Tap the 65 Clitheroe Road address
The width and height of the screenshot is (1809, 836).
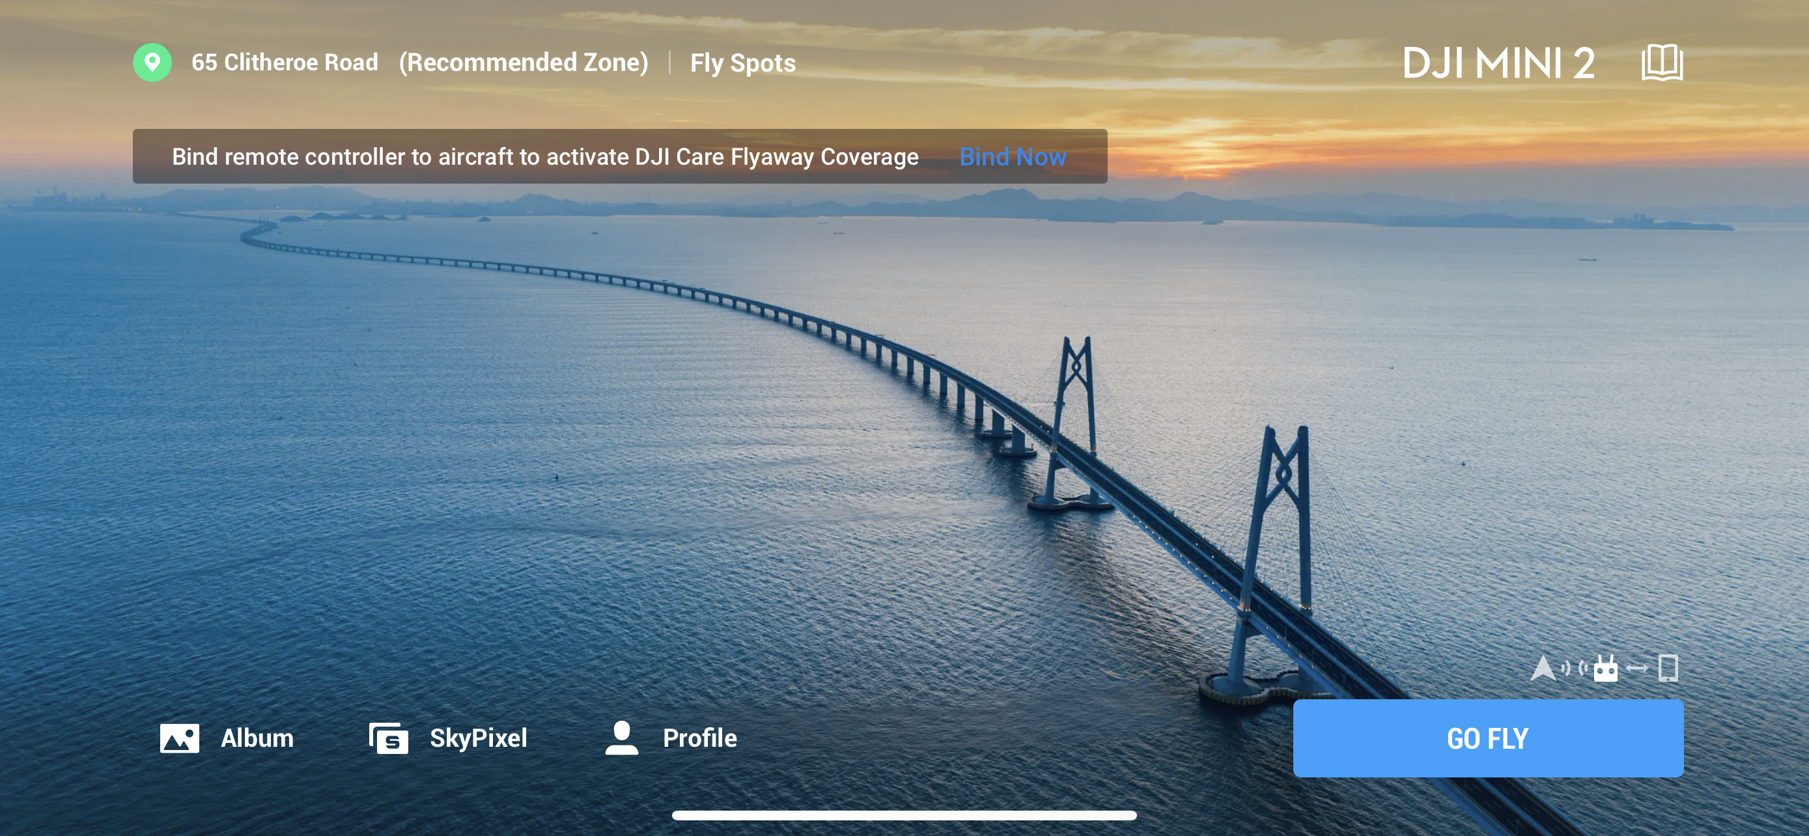pyautogui.click(x=285, y=62)
